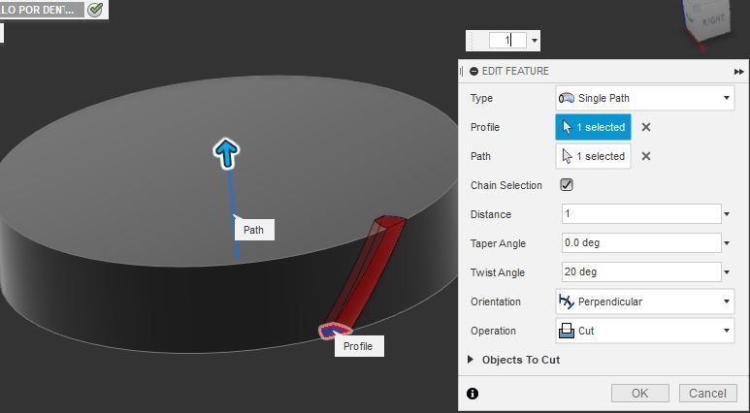Select the highlighted Profile sketch on the model
Image resolution: width=750 pixels, height=413 pixels.
(x=335, y=331)
